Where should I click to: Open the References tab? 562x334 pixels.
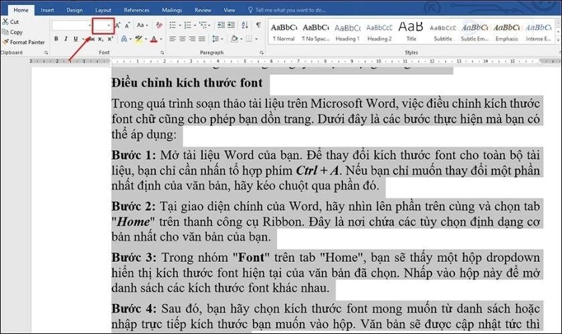[x=136, y=10]
